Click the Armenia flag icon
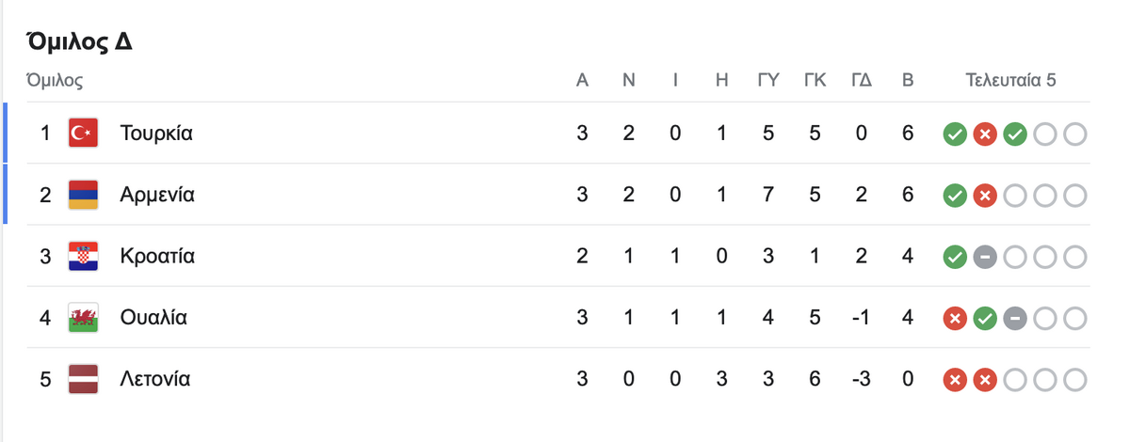1130x442 pixels. tap(84, 195)
